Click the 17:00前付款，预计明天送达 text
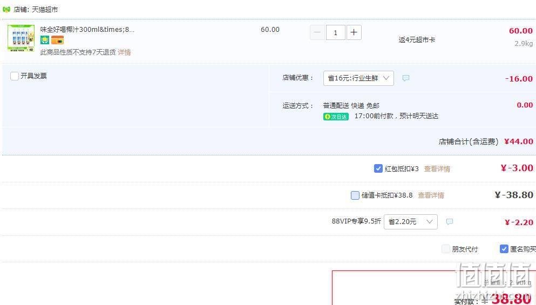The image size is (536, 305). (396, 116)
